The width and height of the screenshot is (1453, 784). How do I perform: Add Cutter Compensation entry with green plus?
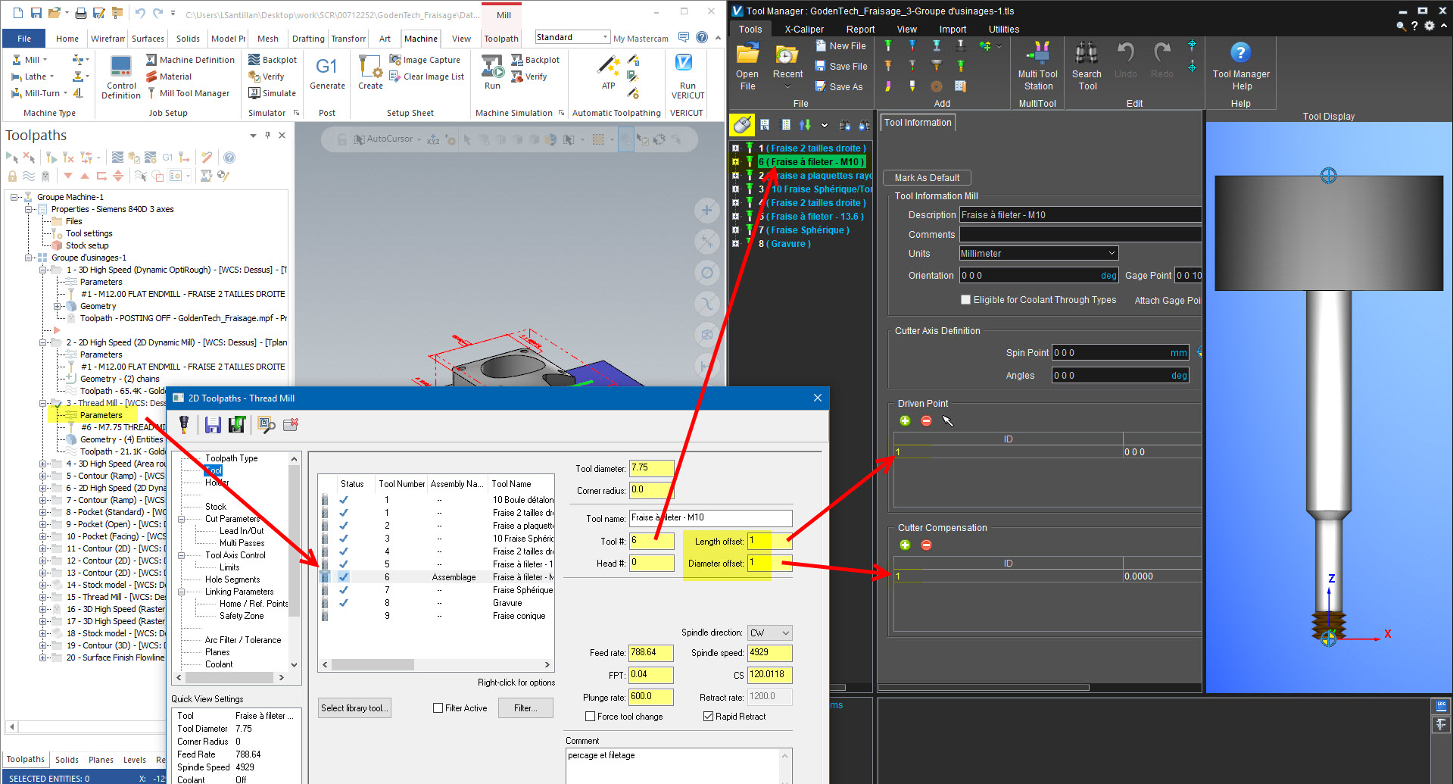coord(905,545)
